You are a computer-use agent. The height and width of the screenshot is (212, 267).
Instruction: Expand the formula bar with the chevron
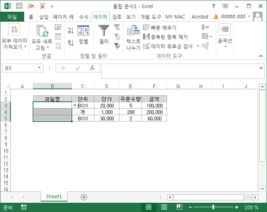pos(261,68)
